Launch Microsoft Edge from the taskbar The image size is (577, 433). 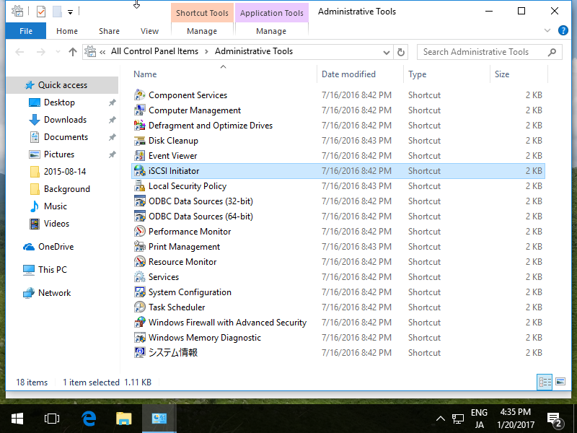(x=89, y=419)
